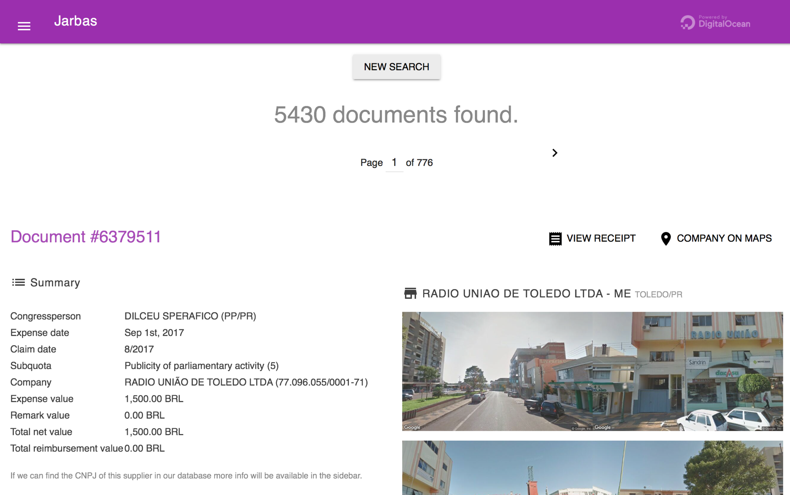
Task: Click the Radio União storefront photo
Action: pyautogui.click(x=688, y=371)
